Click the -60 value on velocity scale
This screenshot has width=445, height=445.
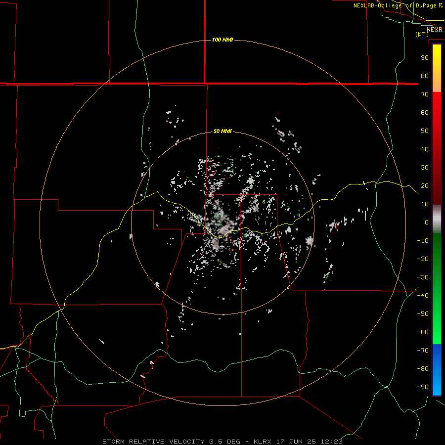[423, 332]
